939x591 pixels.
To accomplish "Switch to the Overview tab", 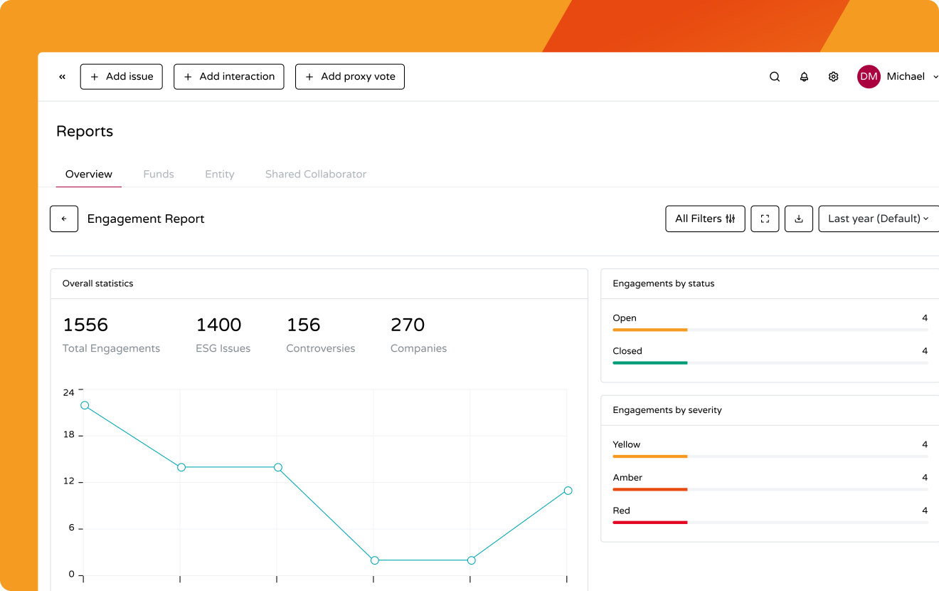I will 89,174.
